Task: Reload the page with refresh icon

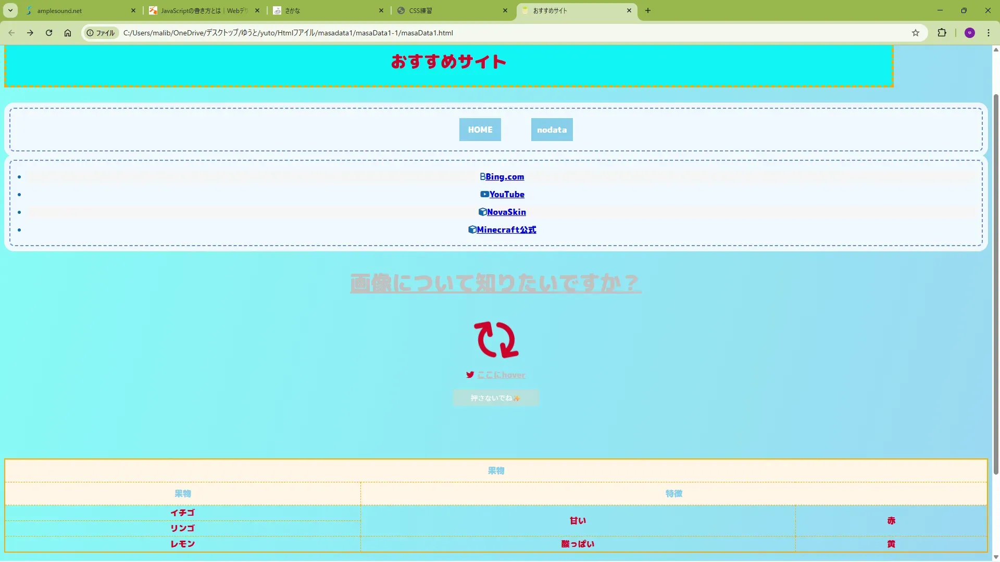Action: click(x=49, y=33)
